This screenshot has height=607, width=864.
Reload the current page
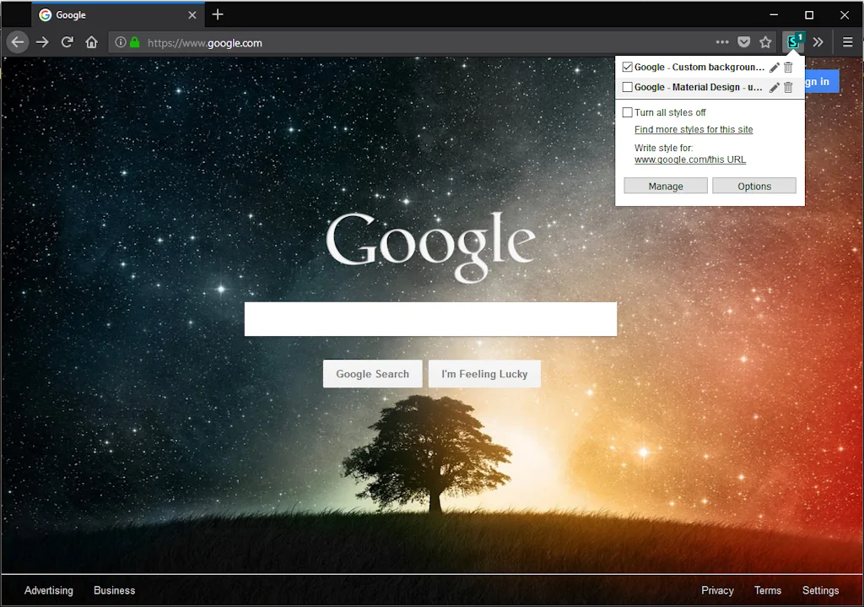point(67,42)
